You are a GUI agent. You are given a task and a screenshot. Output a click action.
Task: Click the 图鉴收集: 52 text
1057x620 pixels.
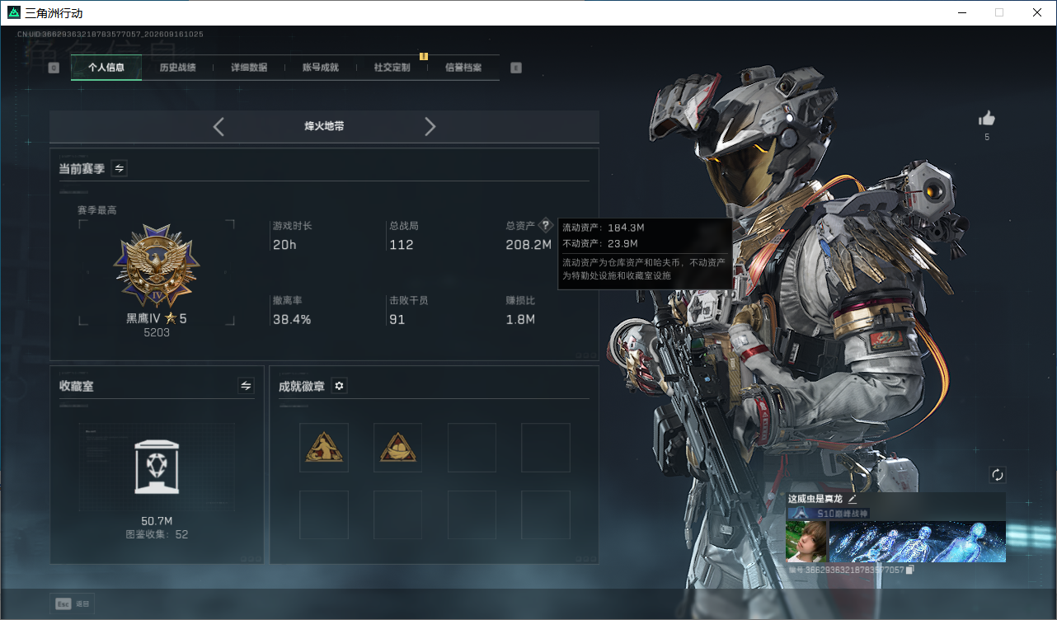tap(157, 534)
